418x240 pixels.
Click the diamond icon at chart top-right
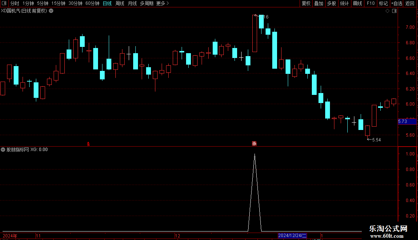(x=388, y=11)
